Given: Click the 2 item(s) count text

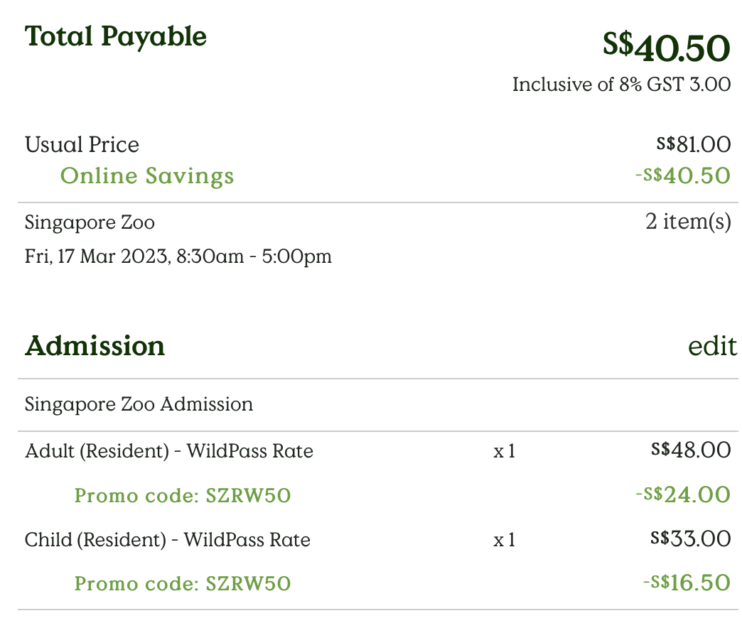Looking at the screenshot, I should tap(687, 222).
